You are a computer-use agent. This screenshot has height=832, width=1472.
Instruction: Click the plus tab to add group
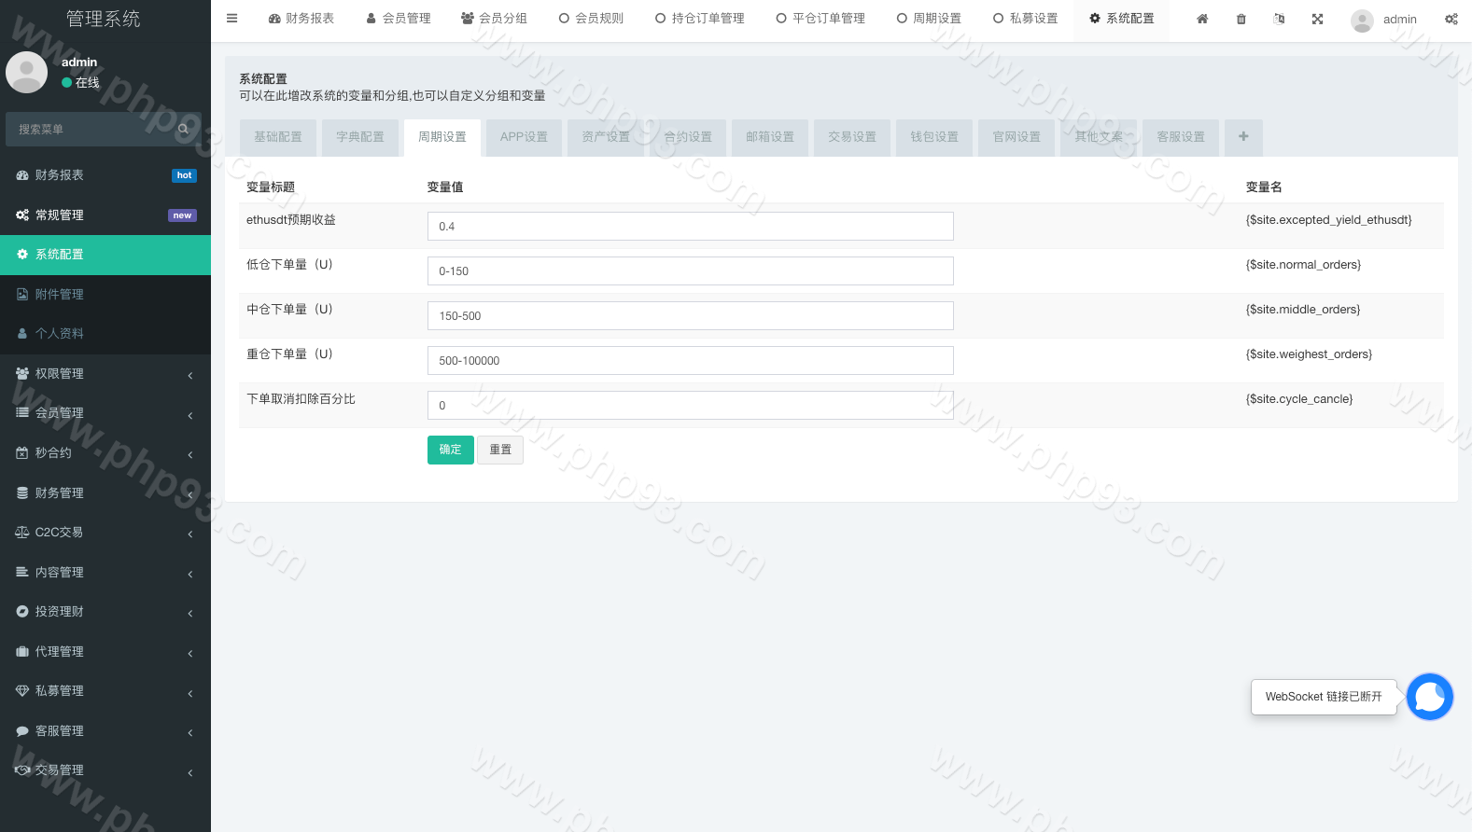coord(1243,137)
